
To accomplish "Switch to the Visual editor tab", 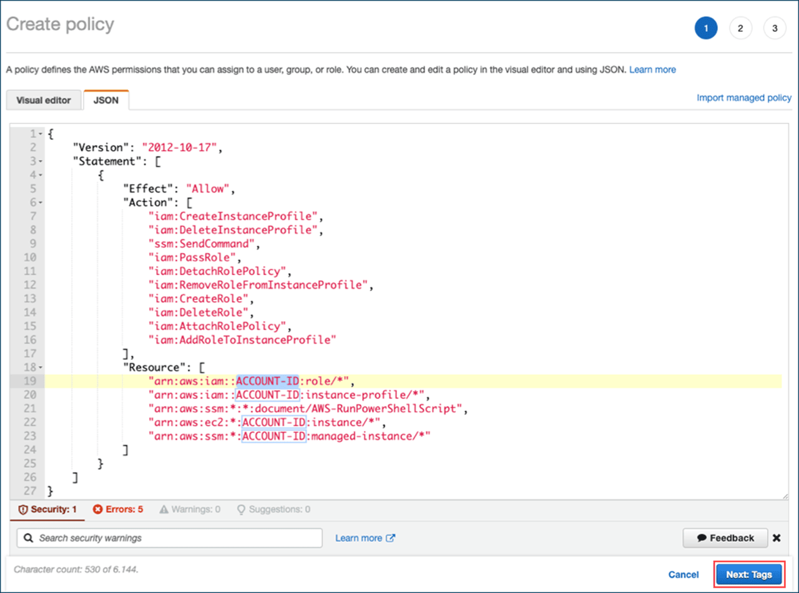I will tap(44, 100).
